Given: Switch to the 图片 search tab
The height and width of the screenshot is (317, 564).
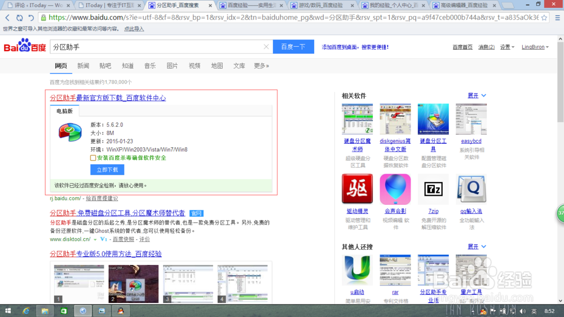Looking at the screenshot, I should [172, 66].
